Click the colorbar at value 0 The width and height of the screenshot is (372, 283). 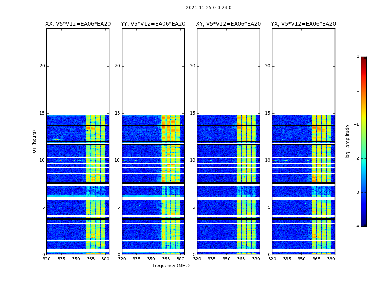tap(364, 91)
